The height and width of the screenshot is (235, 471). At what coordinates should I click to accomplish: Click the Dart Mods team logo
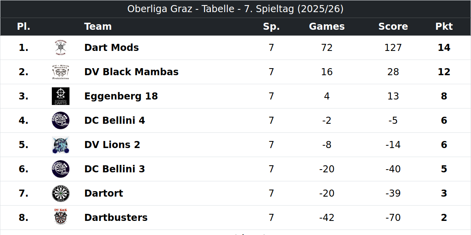coord(60,48)
